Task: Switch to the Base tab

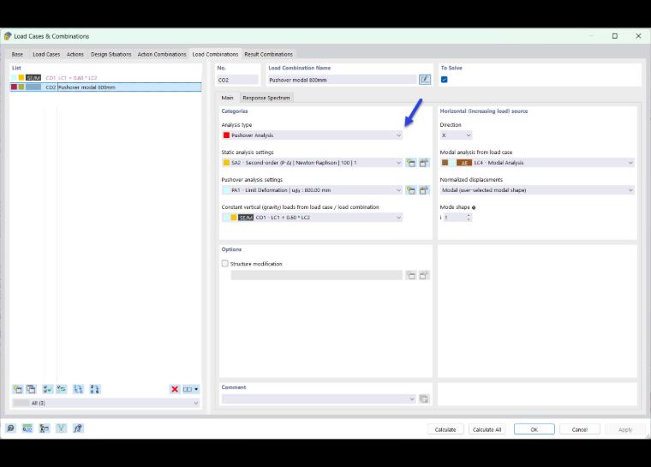Action: (x=17, y=55)
